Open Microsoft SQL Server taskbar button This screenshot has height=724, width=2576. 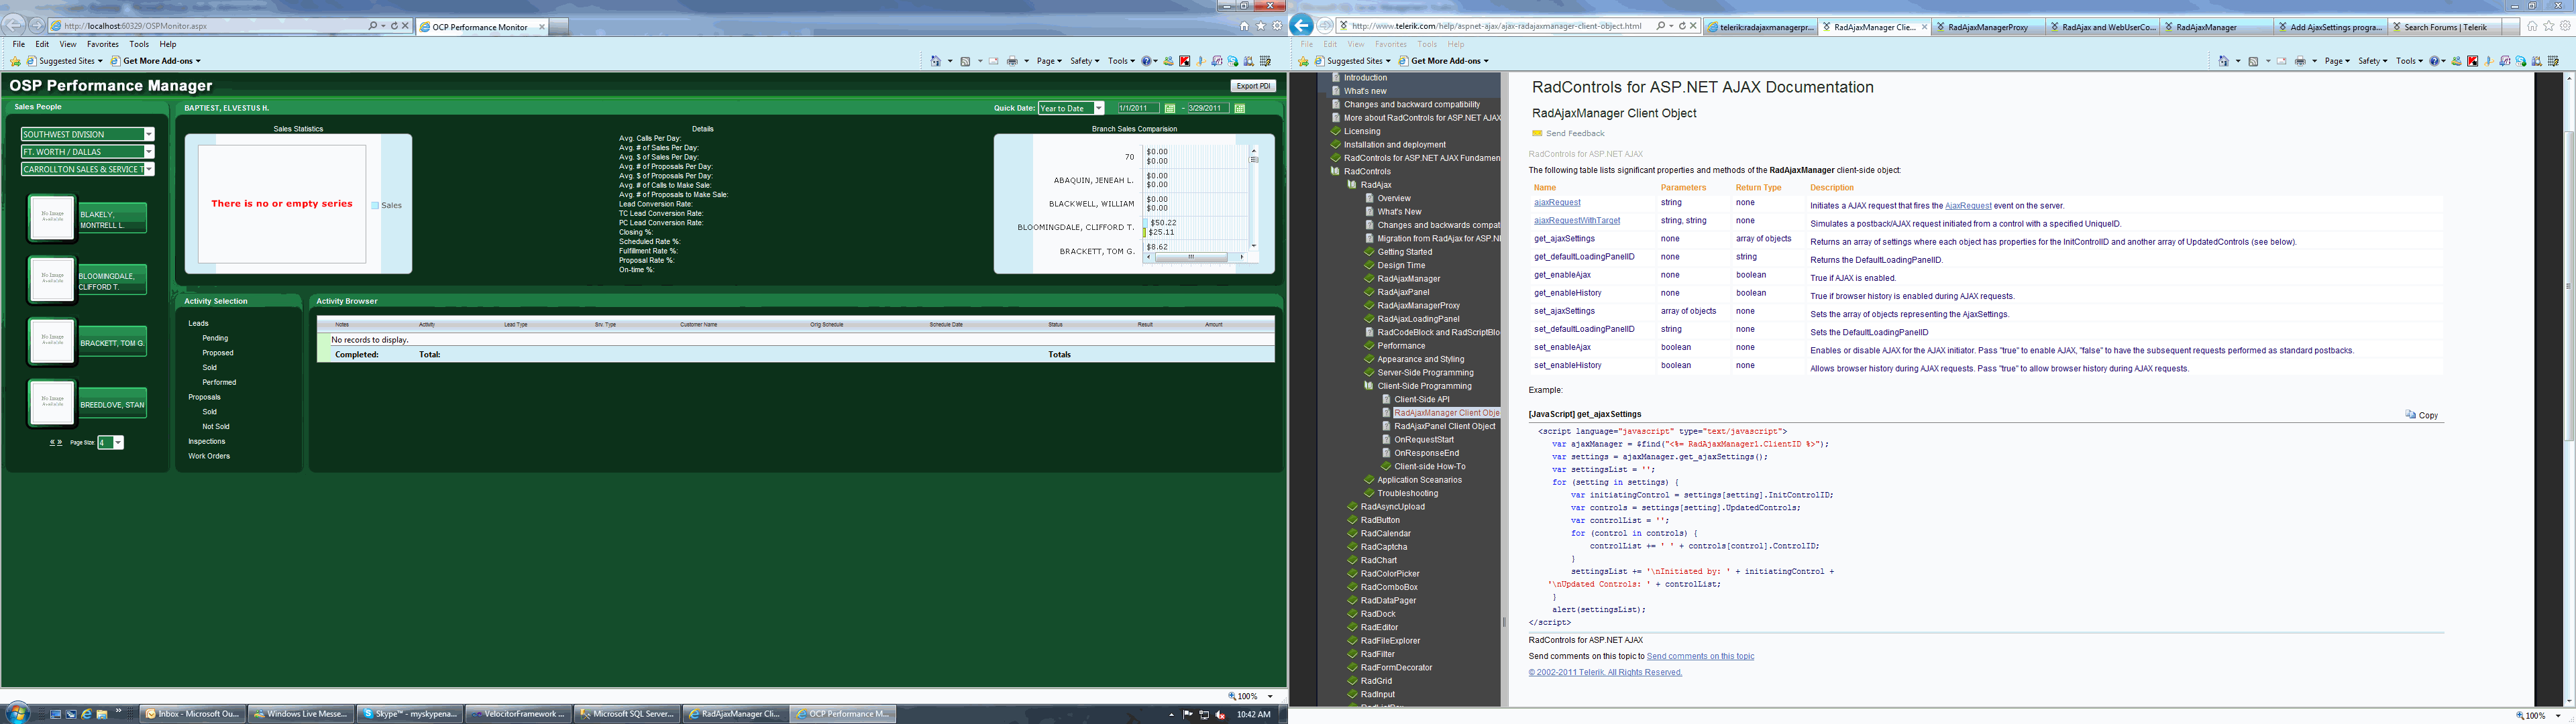pos(628,714)
